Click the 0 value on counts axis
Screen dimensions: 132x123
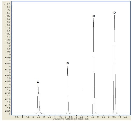point(9,114)
